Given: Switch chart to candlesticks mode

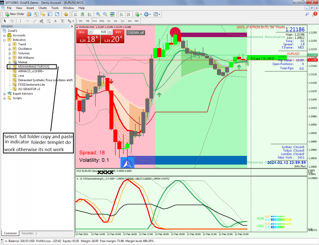Looking at the screenshot, I should [83, 14].
